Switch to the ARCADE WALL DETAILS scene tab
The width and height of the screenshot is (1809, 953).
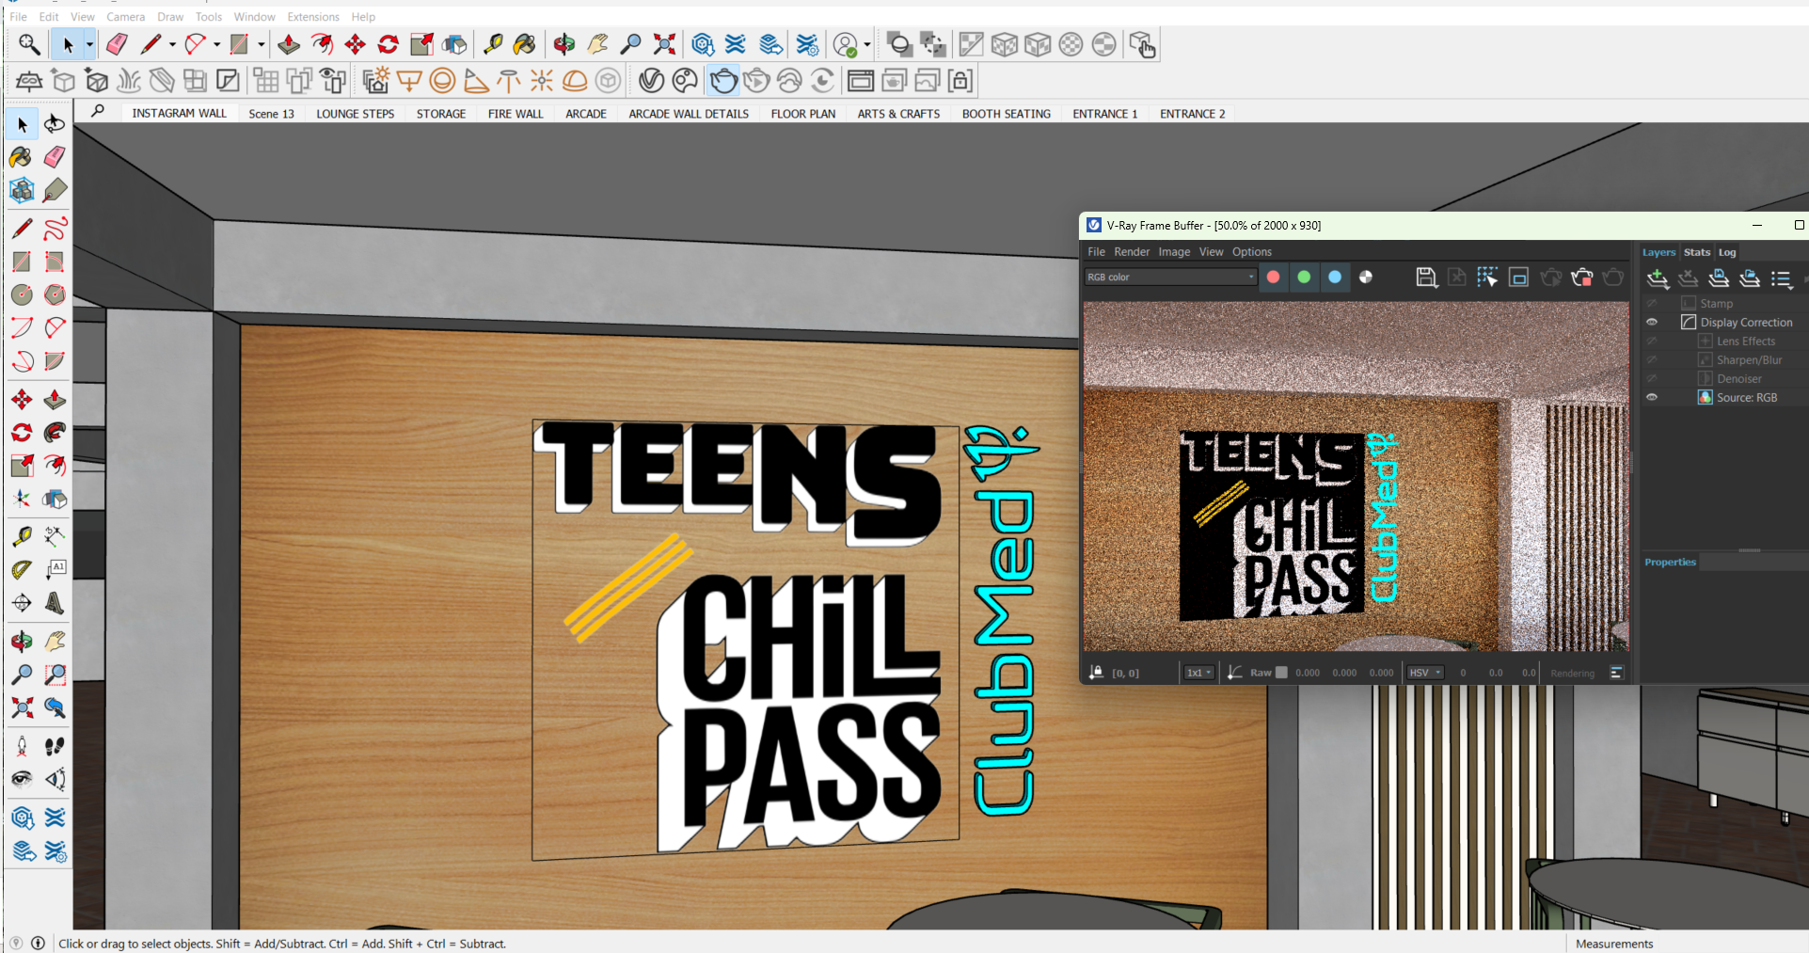tap(689, 114)
